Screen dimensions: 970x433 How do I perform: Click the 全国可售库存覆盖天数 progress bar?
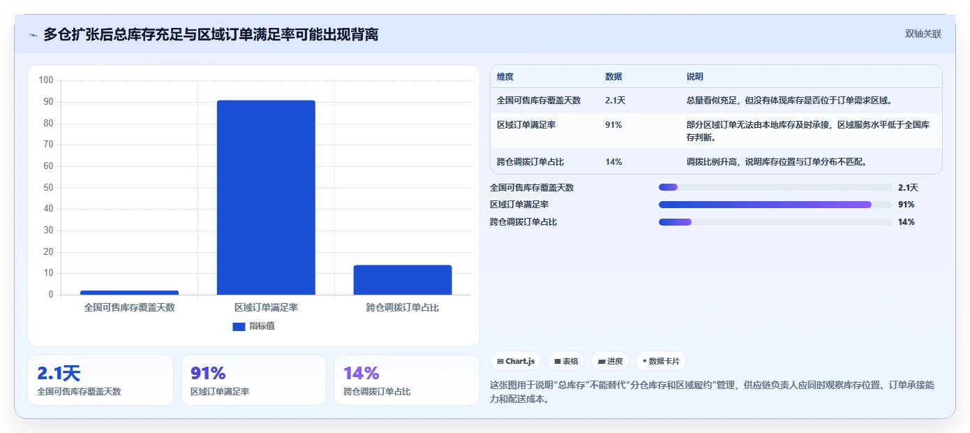click(775, 187)
